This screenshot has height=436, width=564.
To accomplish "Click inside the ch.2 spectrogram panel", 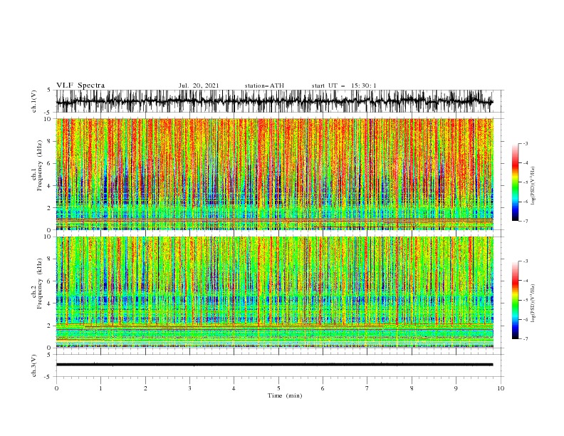I will [x=274, y=292].
